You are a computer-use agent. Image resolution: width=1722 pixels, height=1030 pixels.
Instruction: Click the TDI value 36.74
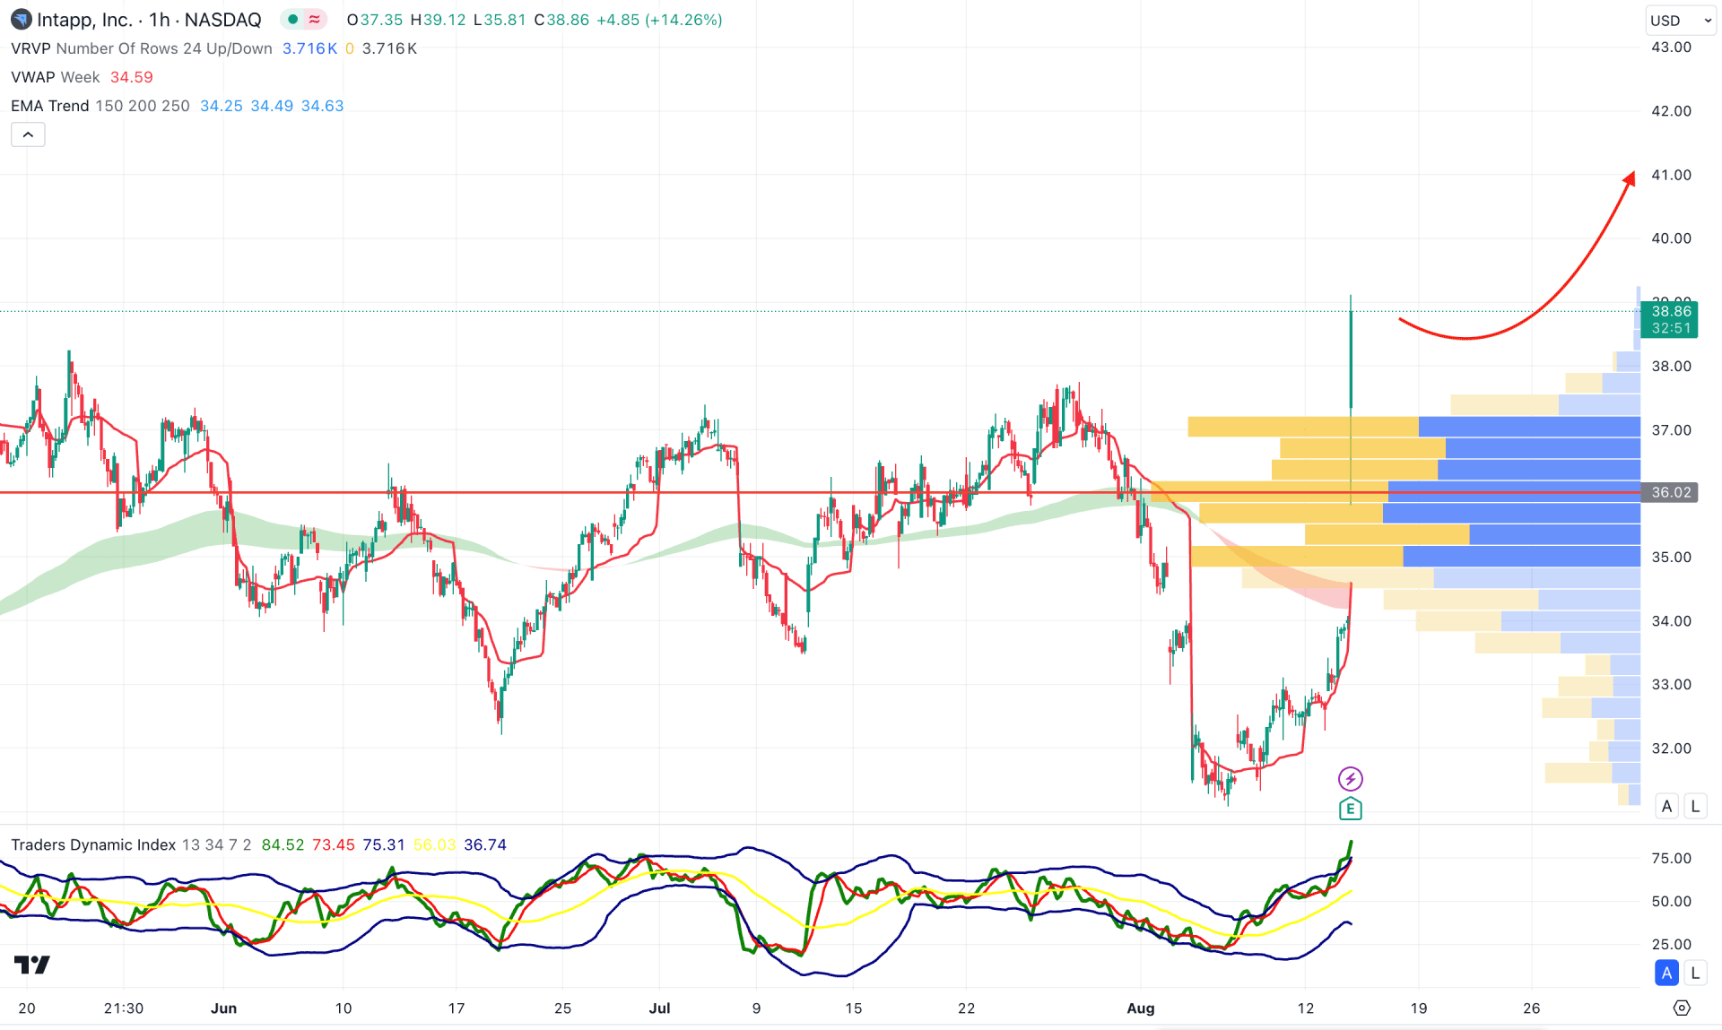coord(485,844)
